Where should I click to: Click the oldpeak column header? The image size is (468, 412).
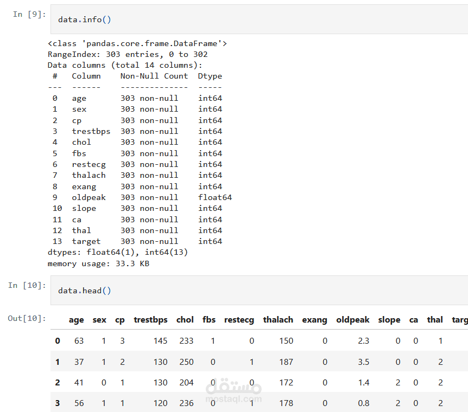point(353,320)
